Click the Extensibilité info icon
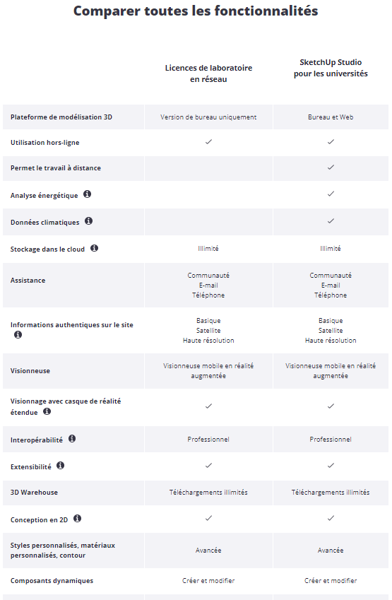The width and height of the screenshot is (392, 600). [61, 465]
